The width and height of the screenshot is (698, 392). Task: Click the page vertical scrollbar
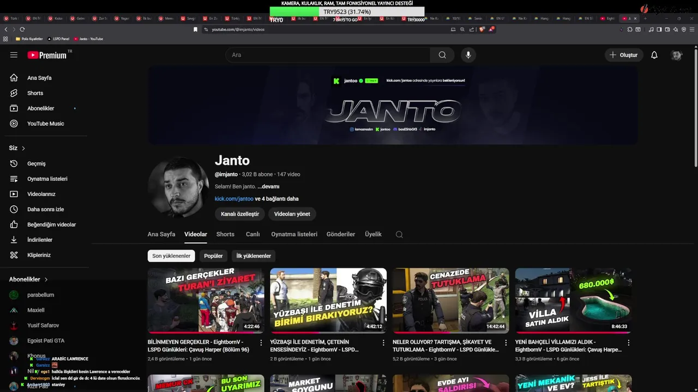pyautogui.click(x=695, y=109)
